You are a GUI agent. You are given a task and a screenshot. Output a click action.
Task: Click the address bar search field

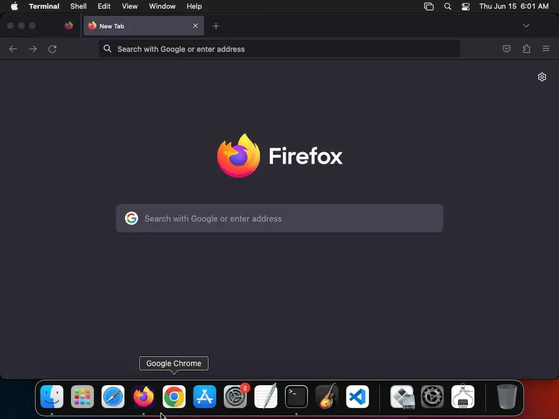tap(279, 49)
